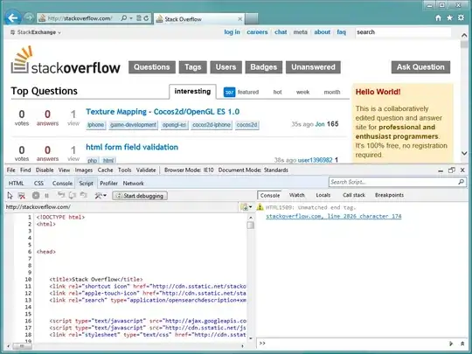Click the break all pause icon
The height and width of the screenshot is (354, 472).
point(46,196)
